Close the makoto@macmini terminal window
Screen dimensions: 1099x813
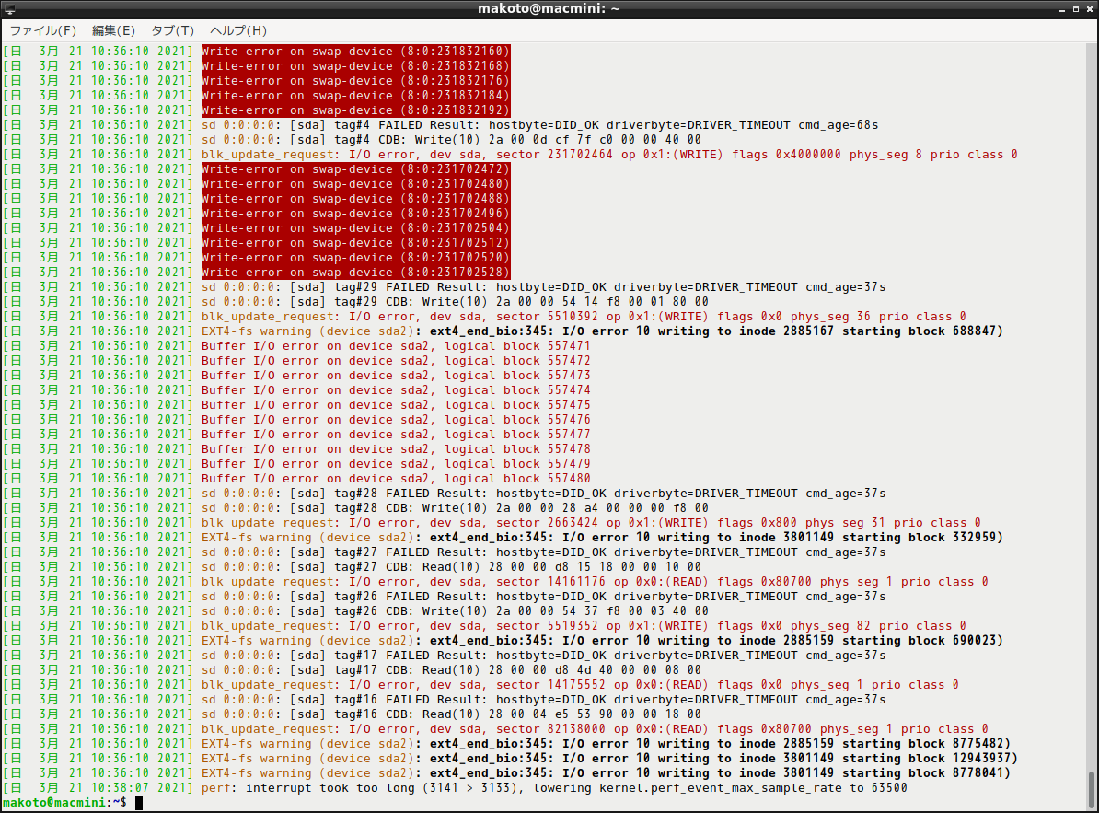coord(1088,8)
